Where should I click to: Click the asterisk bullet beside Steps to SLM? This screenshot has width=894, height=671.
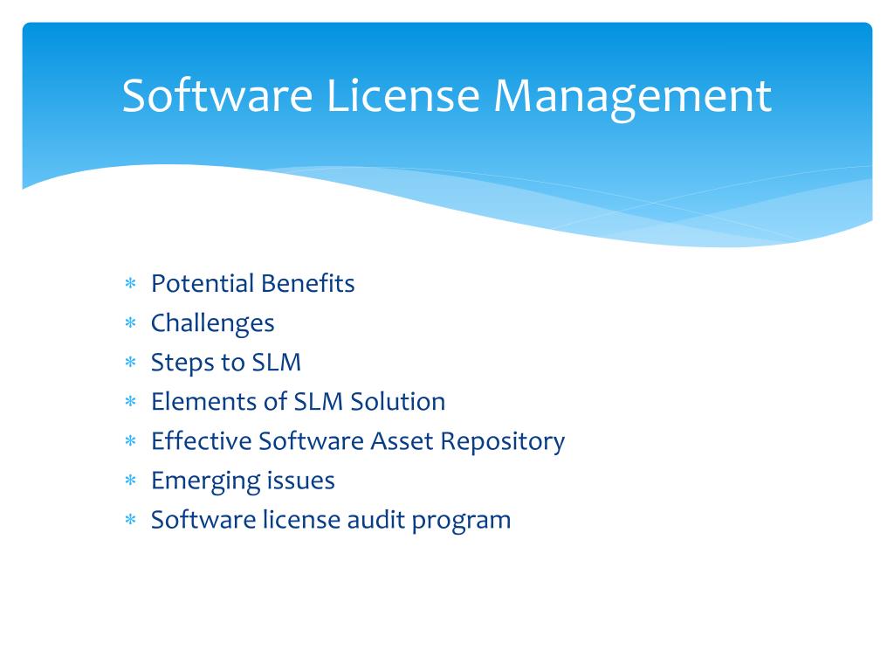coord(131,362)
